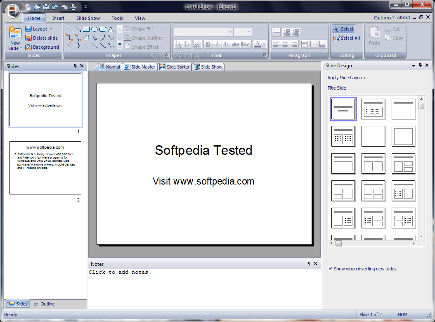435x322 pixels.
Task: Select the Double-headed Arrow shape
Action: click(103, 45)
